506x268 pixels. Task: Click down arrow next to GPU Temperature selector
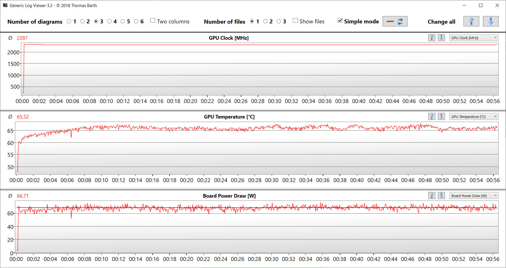(x=441, y=117)
